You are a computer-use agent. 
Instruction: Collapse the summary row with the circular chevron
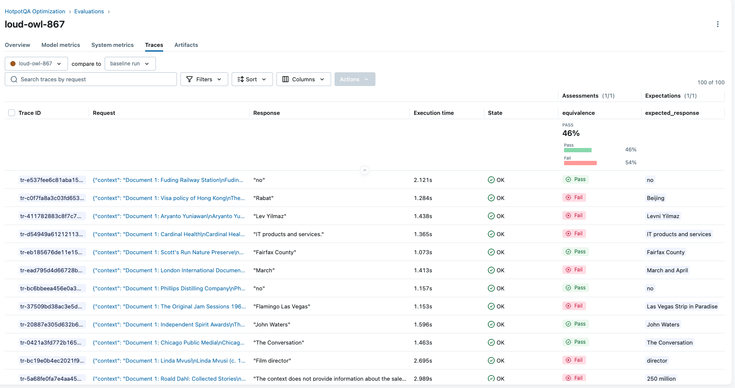click(x=364, y=170)
